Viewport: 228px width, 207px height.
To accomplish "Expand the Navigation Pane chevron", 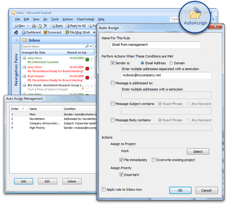I will (x=17, y=40).
